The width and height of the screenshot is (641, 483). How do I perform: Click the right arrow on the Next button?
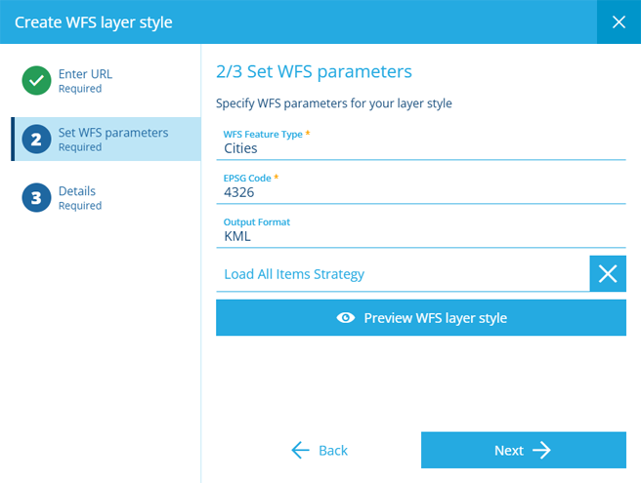point(541,450)
